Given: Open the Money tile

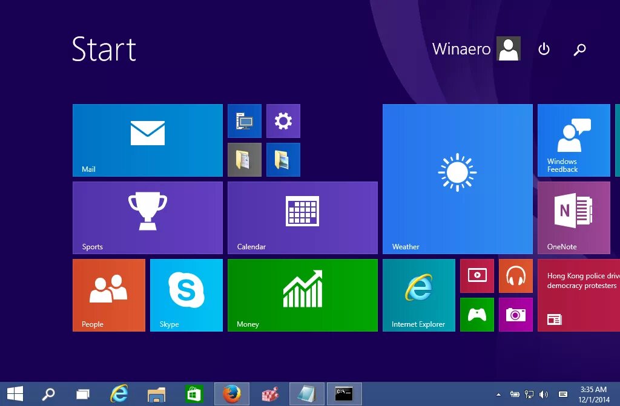Looking at the screenshot, I should 303,295.
